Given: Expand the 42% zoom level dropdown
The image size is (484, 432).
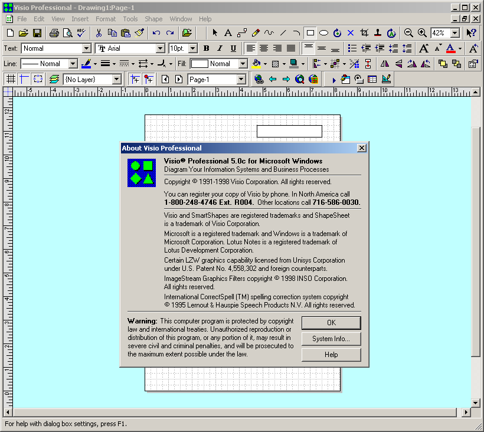Looking at the screenshot, I should point(455,33).
